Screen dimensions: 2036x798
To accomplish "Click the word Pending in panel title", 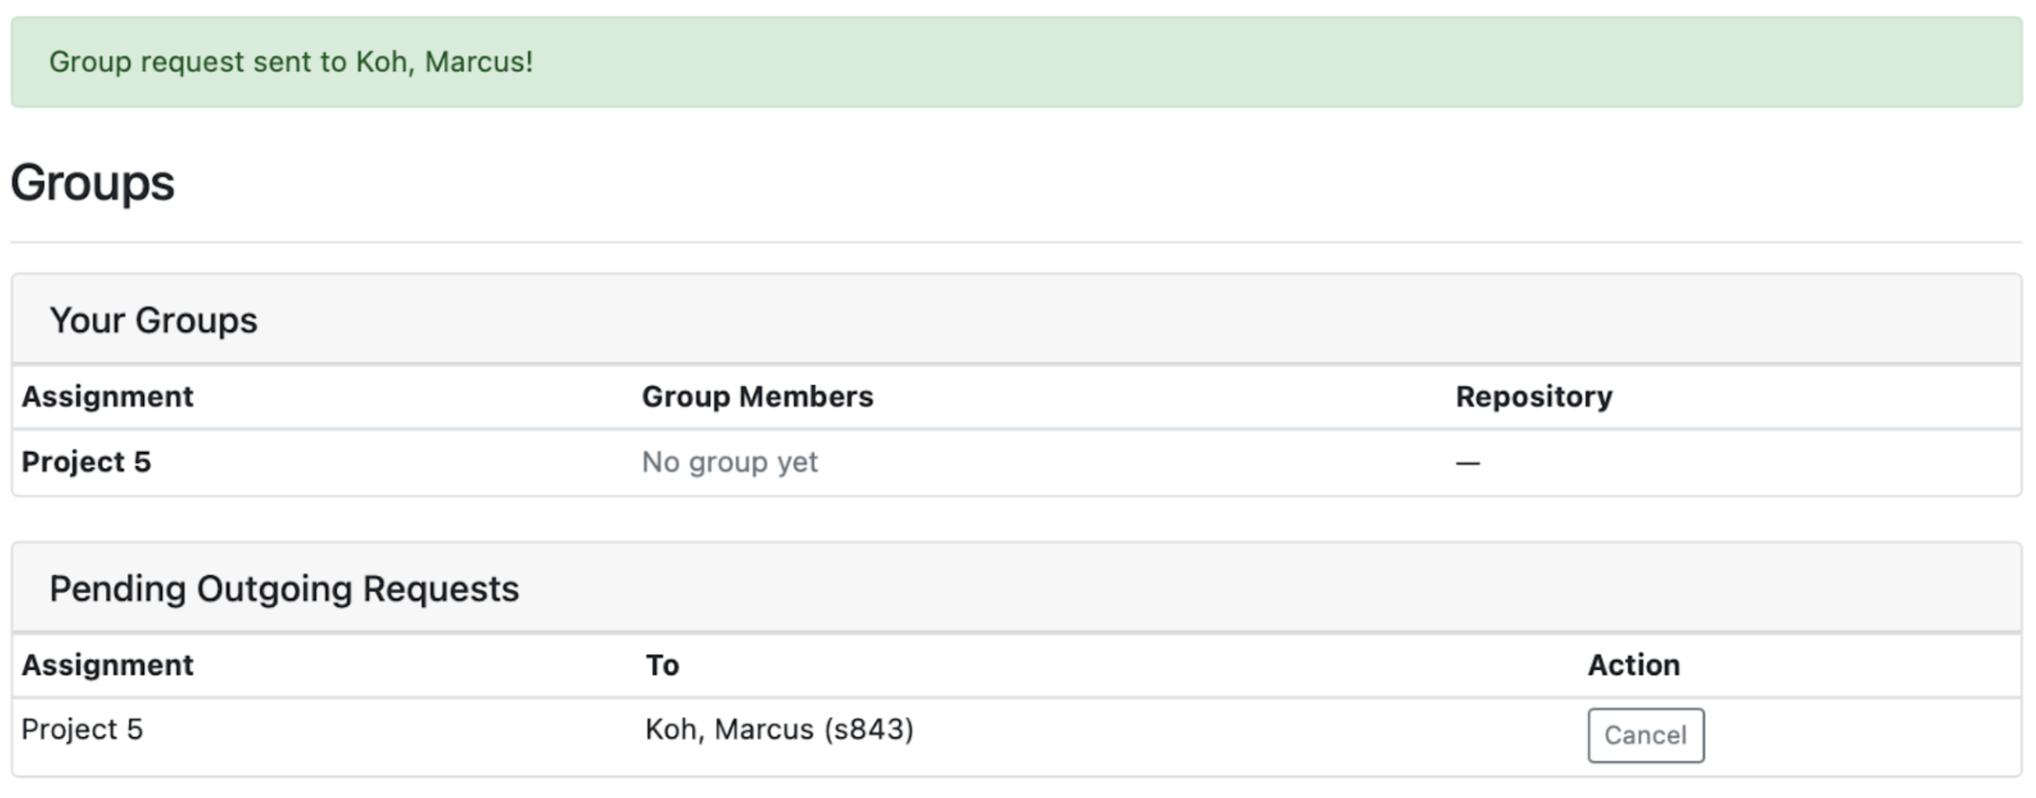I will point(117,589).
